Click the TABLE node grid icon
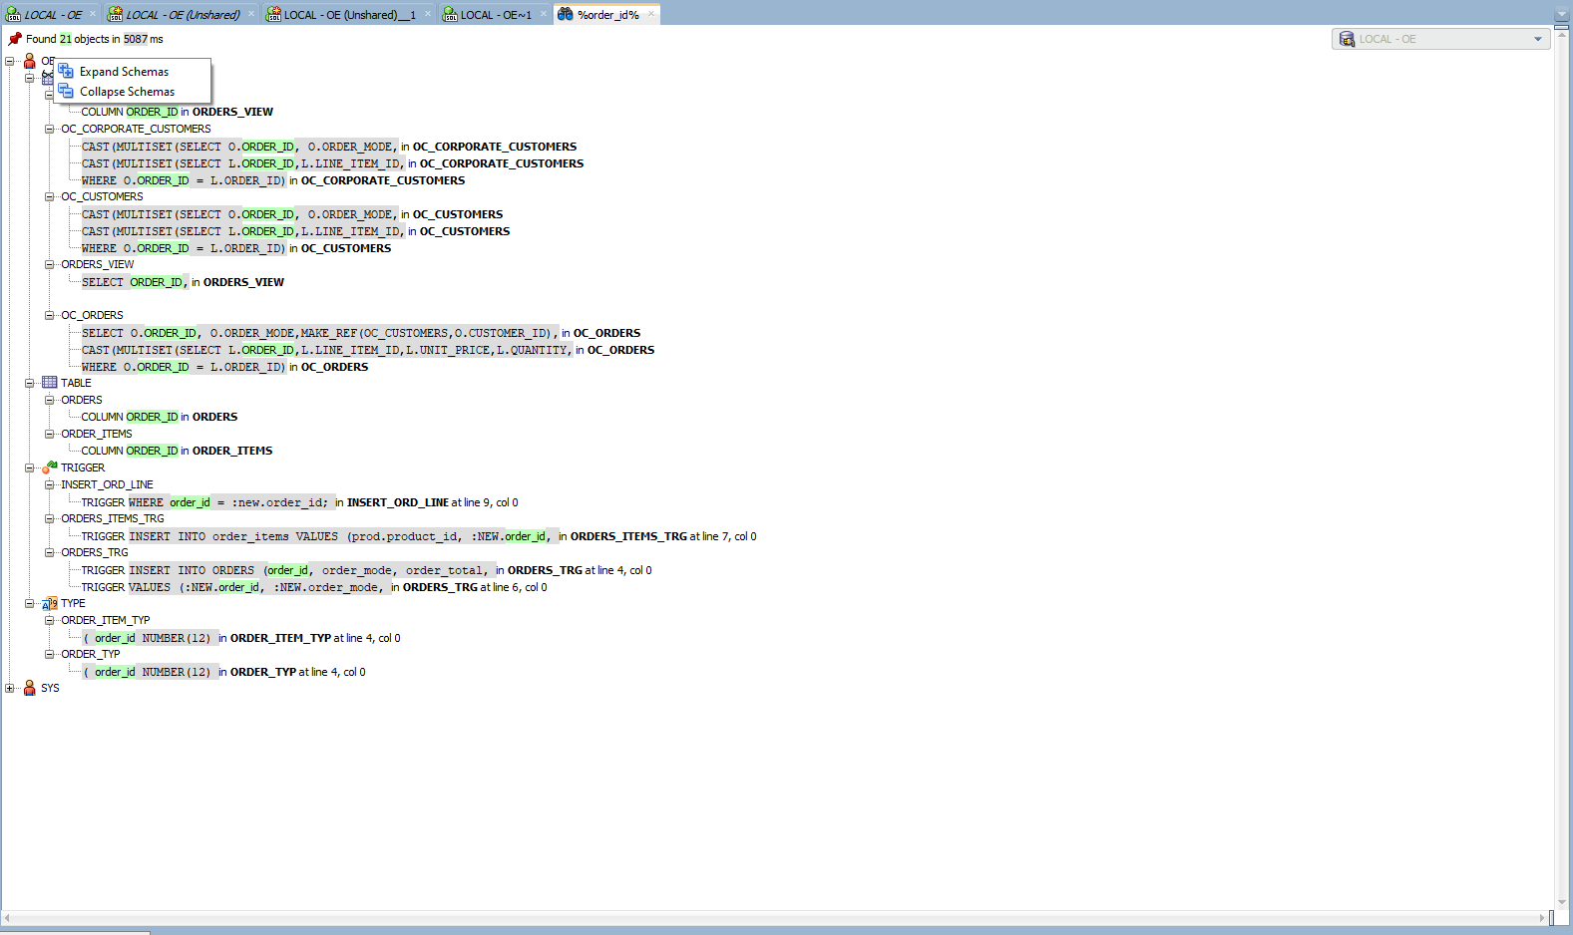This screenshot has height=935, width=1573. click(50, 383)
